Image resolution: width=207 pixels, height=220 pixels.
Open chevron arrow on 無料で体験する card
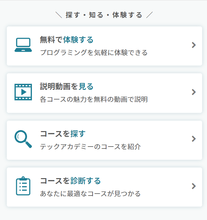194,45
